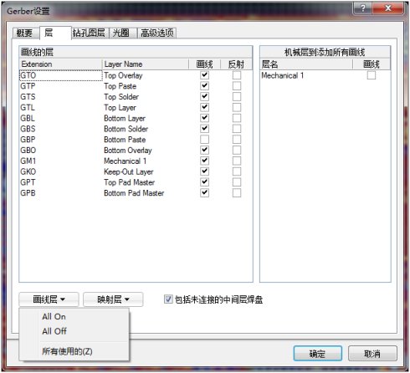The image size is (410, 373).
Task: Click the help question mark button
Action: point(363,8)
